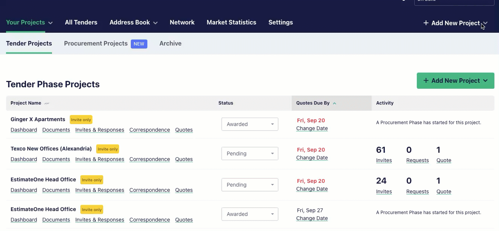
Task: Expand the Your Projects menu
Action: pos(29,23)
